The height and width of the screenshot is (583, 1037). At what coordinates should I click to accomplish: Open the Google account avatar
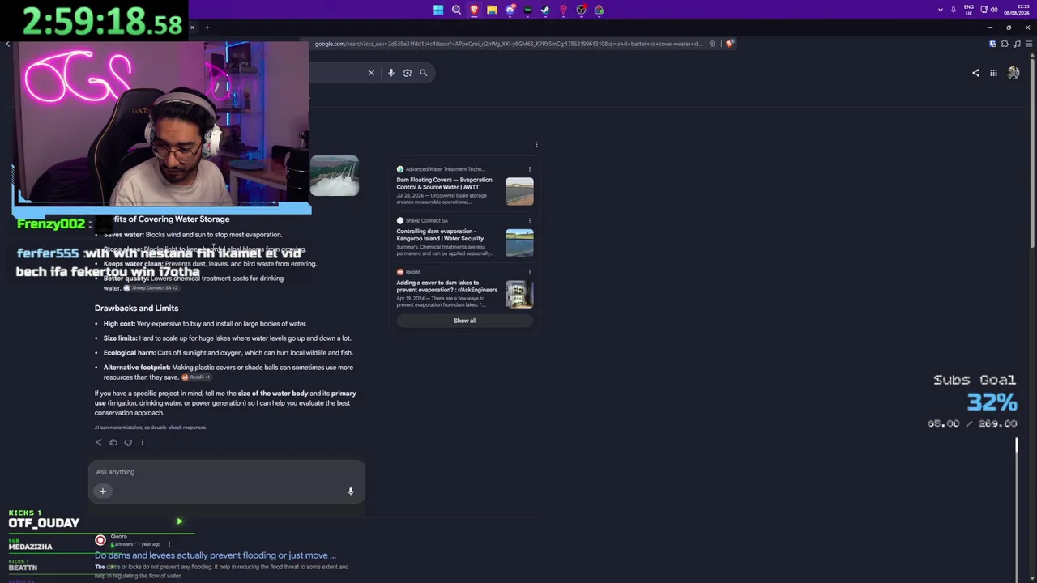coord(1013,73)
